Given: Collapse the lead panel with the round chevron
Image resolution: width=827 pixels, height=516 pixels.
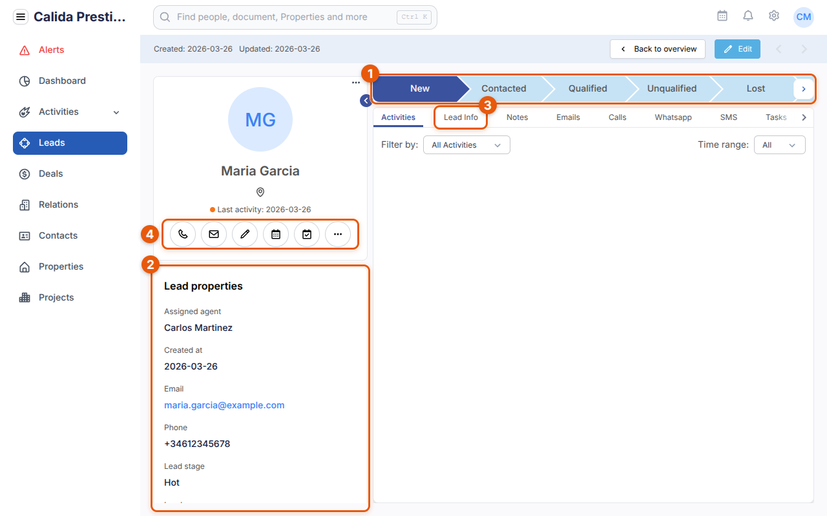Looking at the screenshot, I should tap(366, 100).
